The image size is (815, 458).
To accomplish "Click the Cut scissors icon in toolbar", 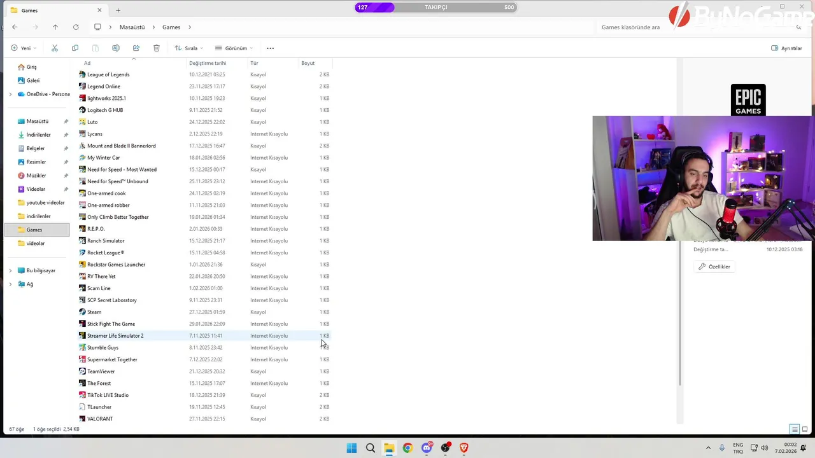I will coord(55,48).
